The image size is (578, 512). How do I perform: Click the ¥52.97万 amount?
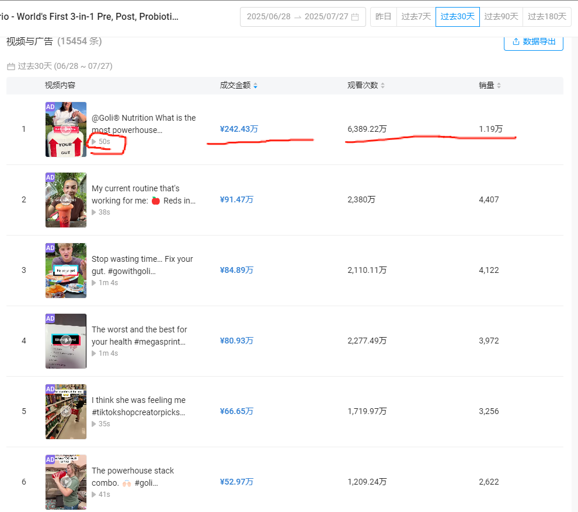pos(236,482)
